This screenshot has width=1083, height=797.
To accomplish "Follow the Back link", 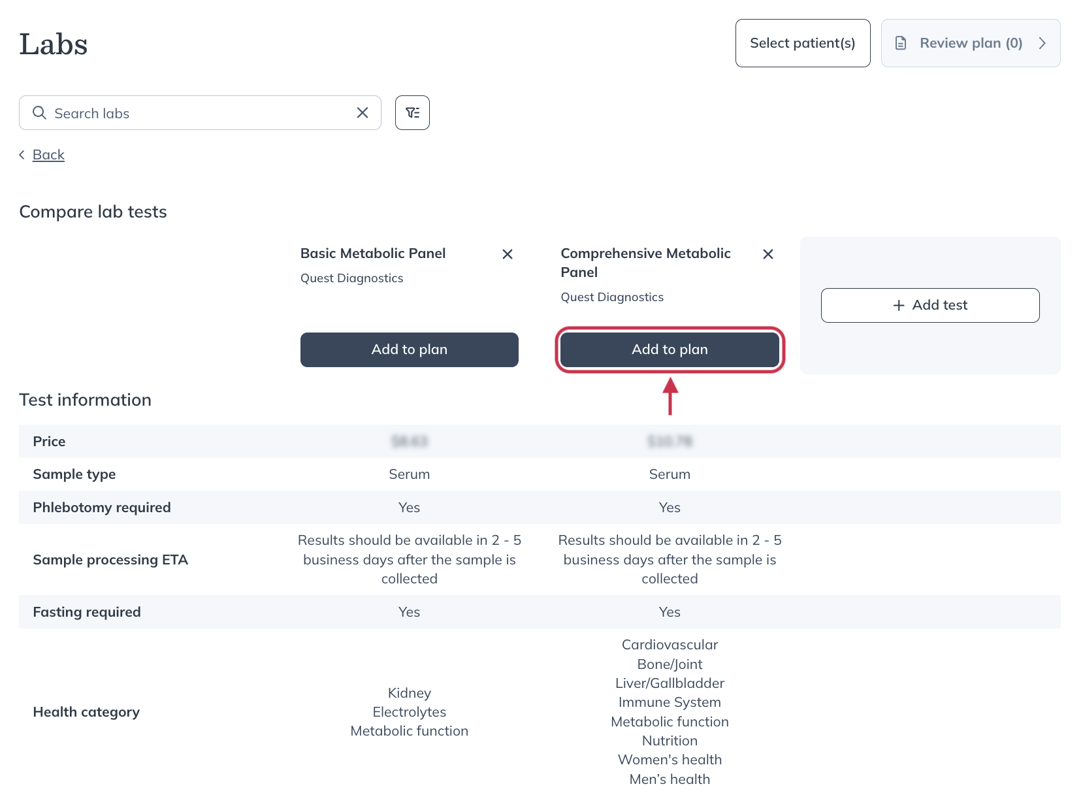I will point(48,154).
